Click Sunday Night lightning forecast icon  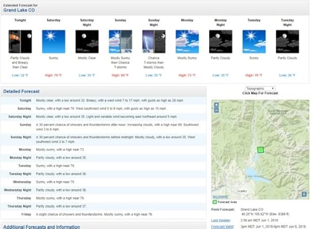tap(154, 42)
